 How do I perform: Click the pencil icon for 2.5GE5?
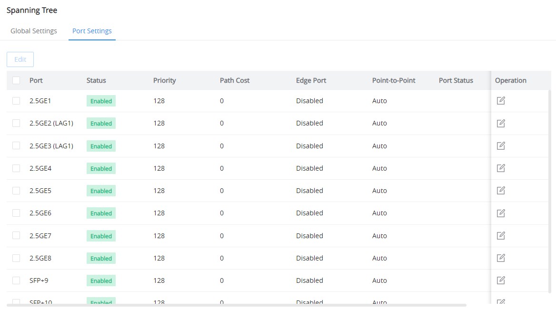coord(501,191)
